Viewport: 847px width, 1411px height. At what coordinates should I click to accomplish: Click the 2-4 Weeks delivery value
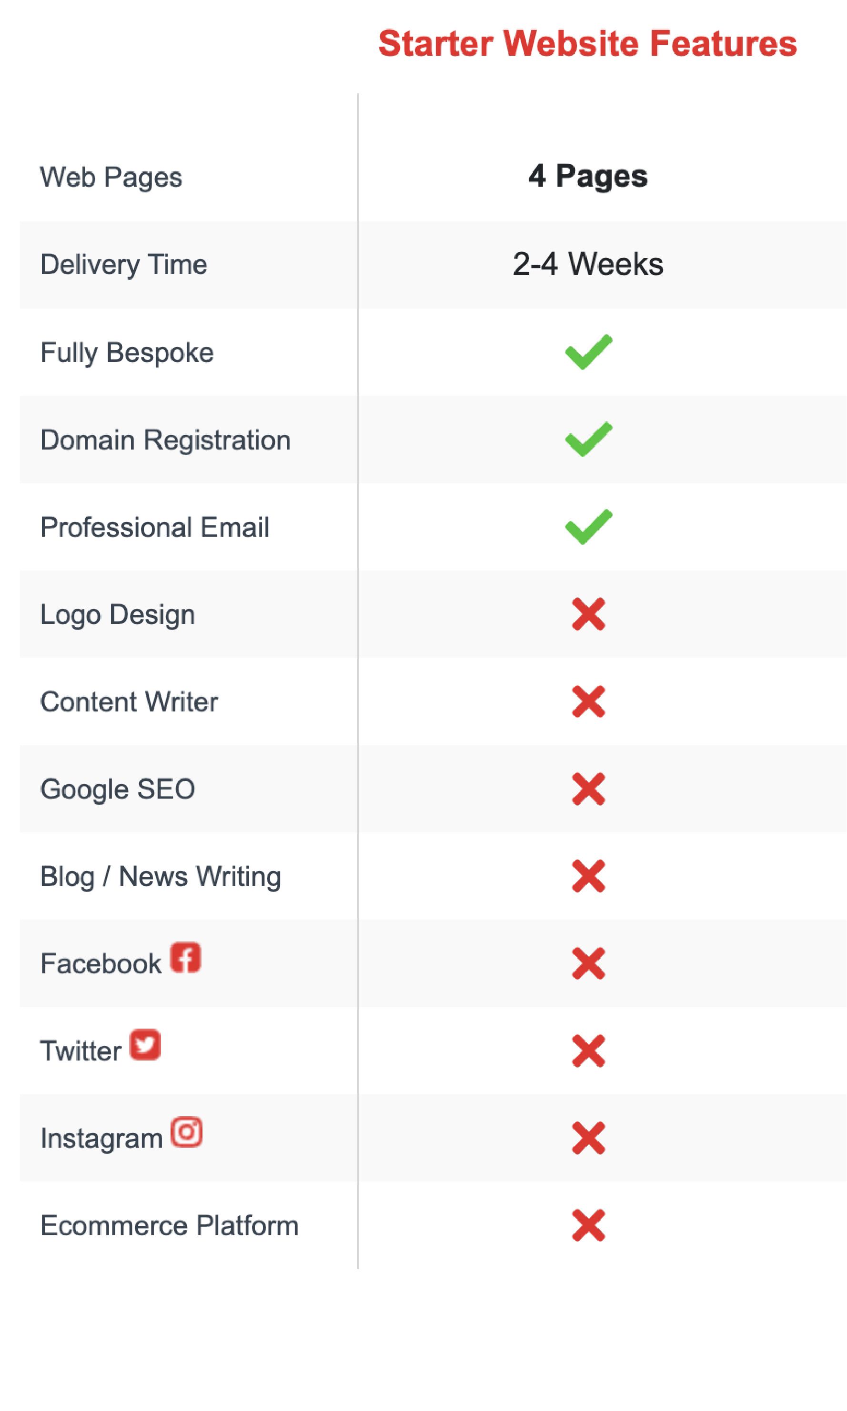pyautogui.click(x=588, y=264)
